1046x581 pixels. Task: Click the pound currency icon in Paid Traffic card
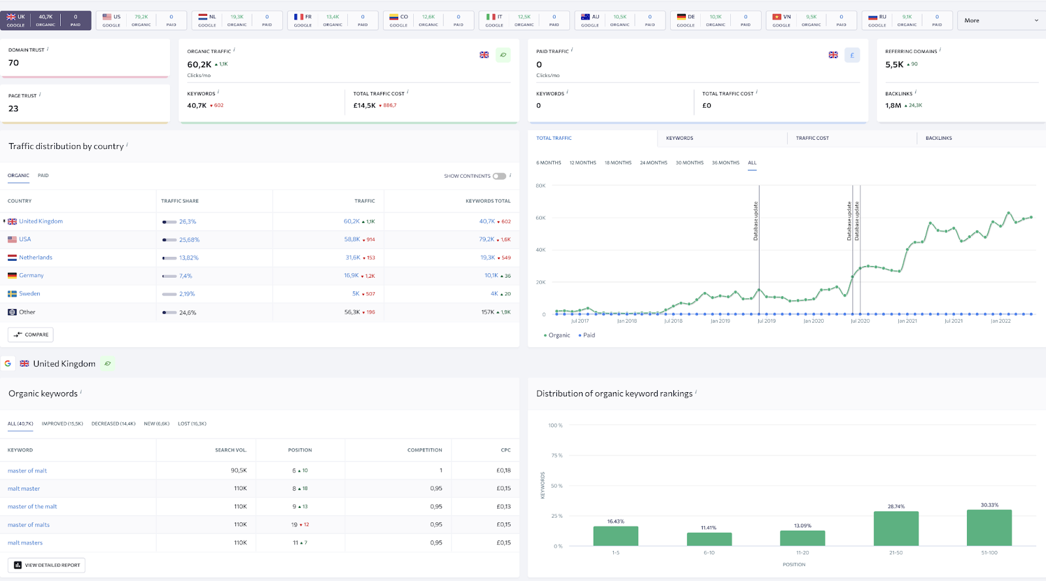[x=852, y=56]
